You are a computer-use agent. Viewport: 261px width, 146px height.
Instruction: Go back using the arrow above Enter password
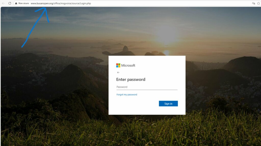(118, 72)
